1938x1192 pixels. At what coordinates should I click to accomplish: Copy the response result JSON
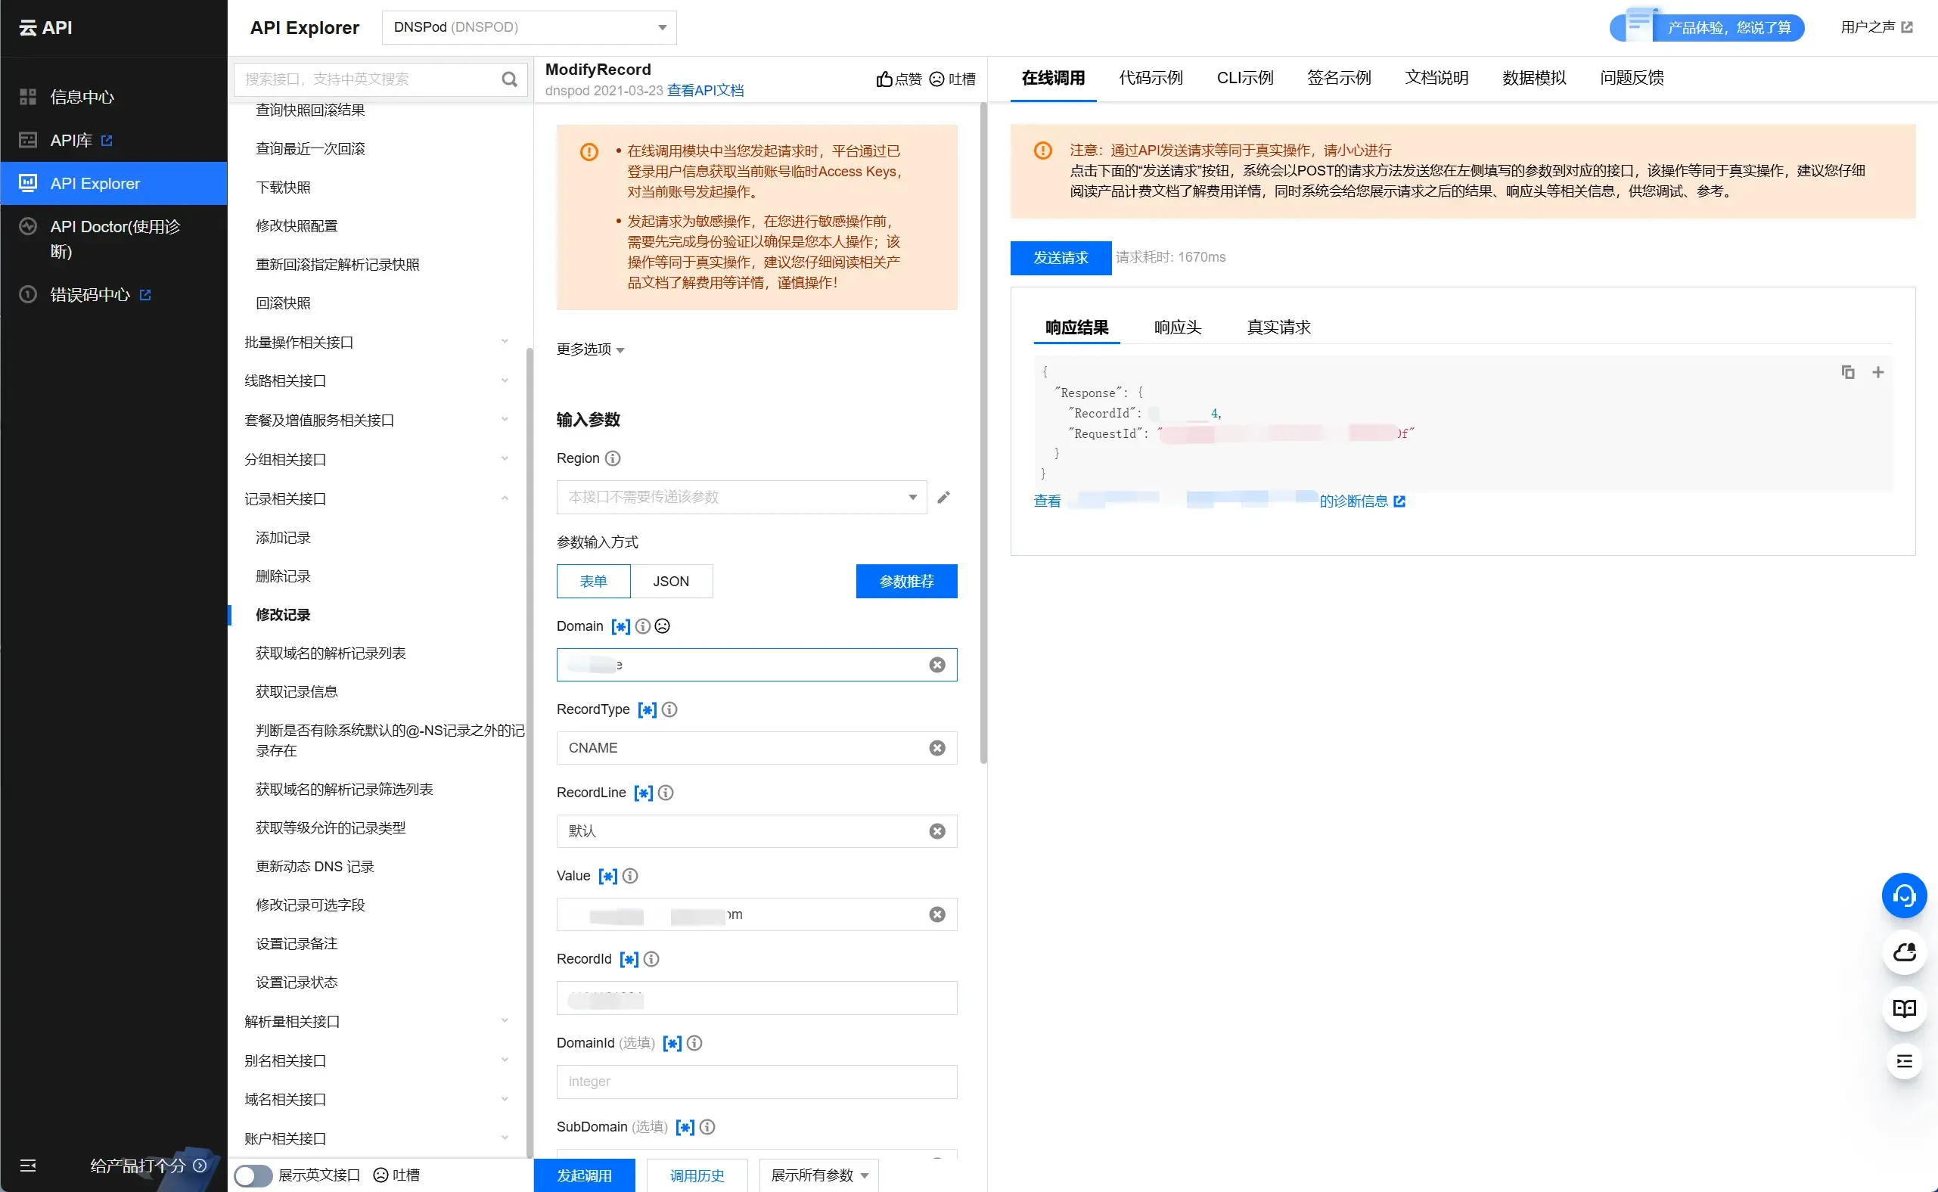tap(1847, 372)
